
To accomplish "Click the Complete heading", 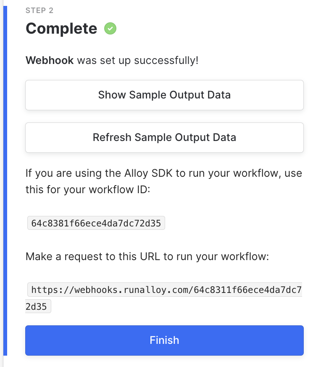I will [x=61, y=29].
